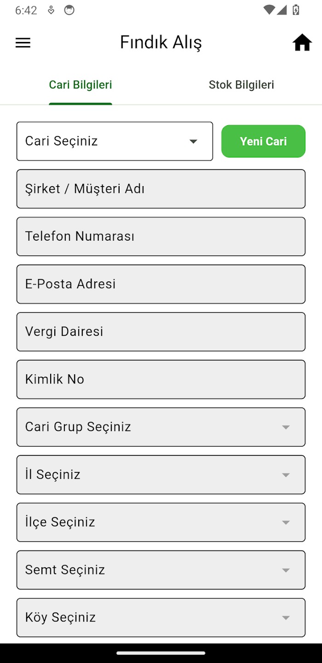Expand the İlçe Seçiniz dropdown

coord(161,522)
